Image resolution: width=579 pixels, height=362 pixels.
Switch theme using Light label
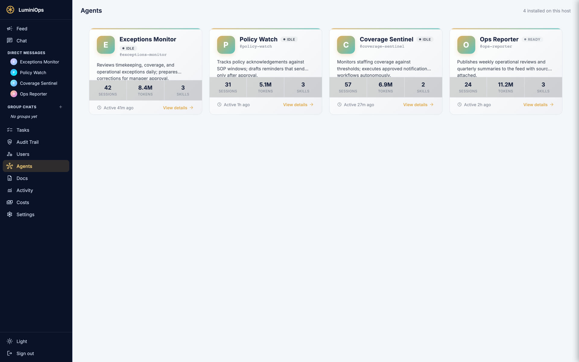pyautogui.click(x=22, y=341)
